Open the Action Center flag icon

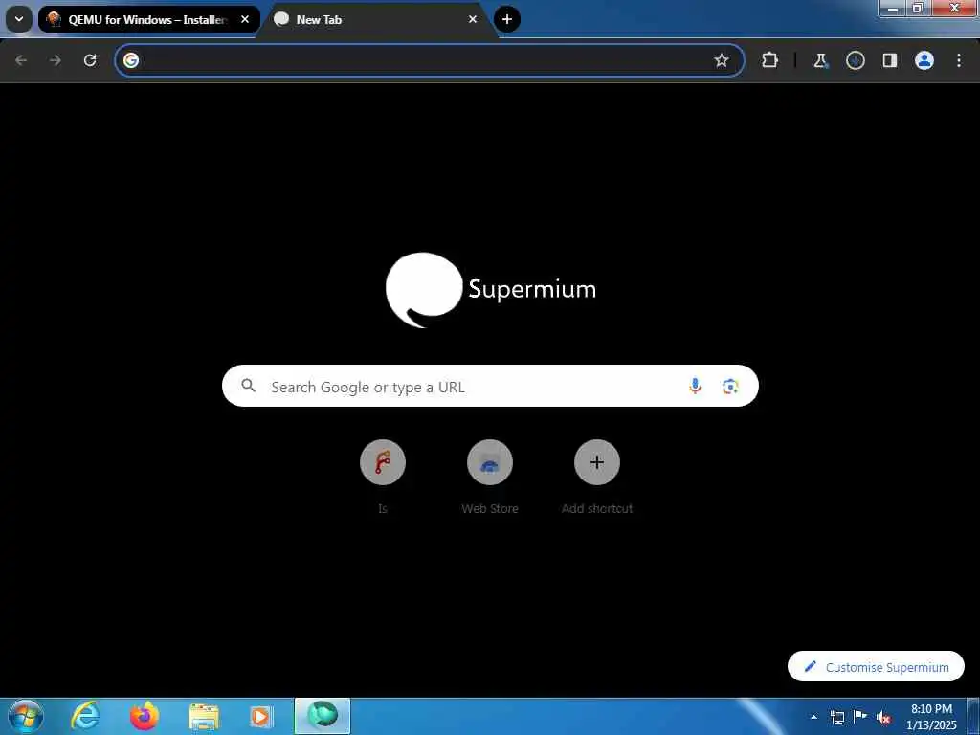(860, 716)
